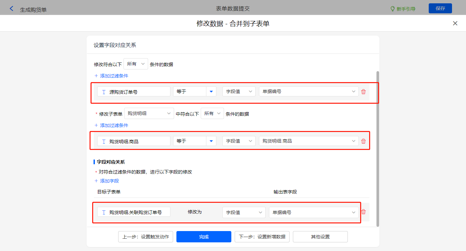Delete the 源购货订单号 filter condition row
This screenshot has width=466, height=251.
tap(363, 92)
